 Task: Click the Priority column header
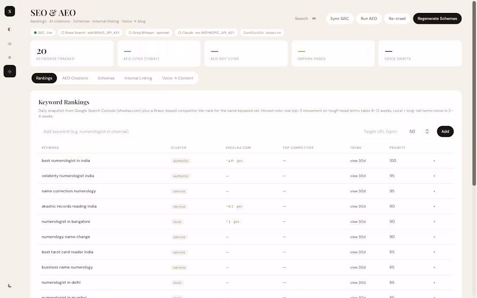click(397, 148)
